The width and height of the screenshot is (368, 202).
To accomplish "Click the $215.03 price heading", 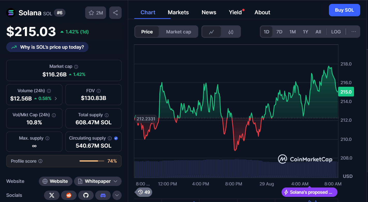I will [31, 32].
